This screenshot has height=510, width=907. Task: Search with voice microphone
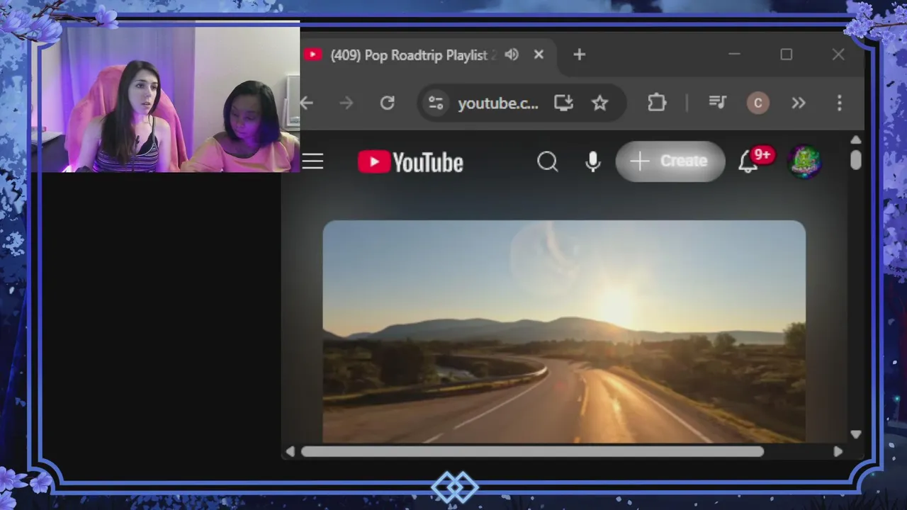593,162
